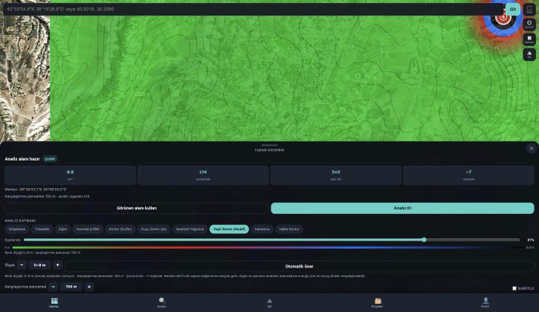Image resolution: width=539 pixels, height=312 pixels.
Task: Close the analysis panel with the X
Action: point(532,148)
